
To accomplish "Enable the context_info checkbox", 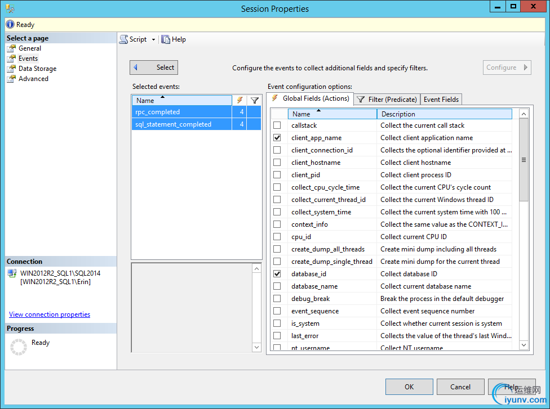I will click(277, 224).
